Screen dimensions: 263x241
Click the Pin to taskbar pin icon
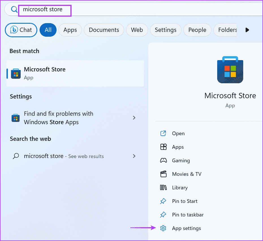163,215
